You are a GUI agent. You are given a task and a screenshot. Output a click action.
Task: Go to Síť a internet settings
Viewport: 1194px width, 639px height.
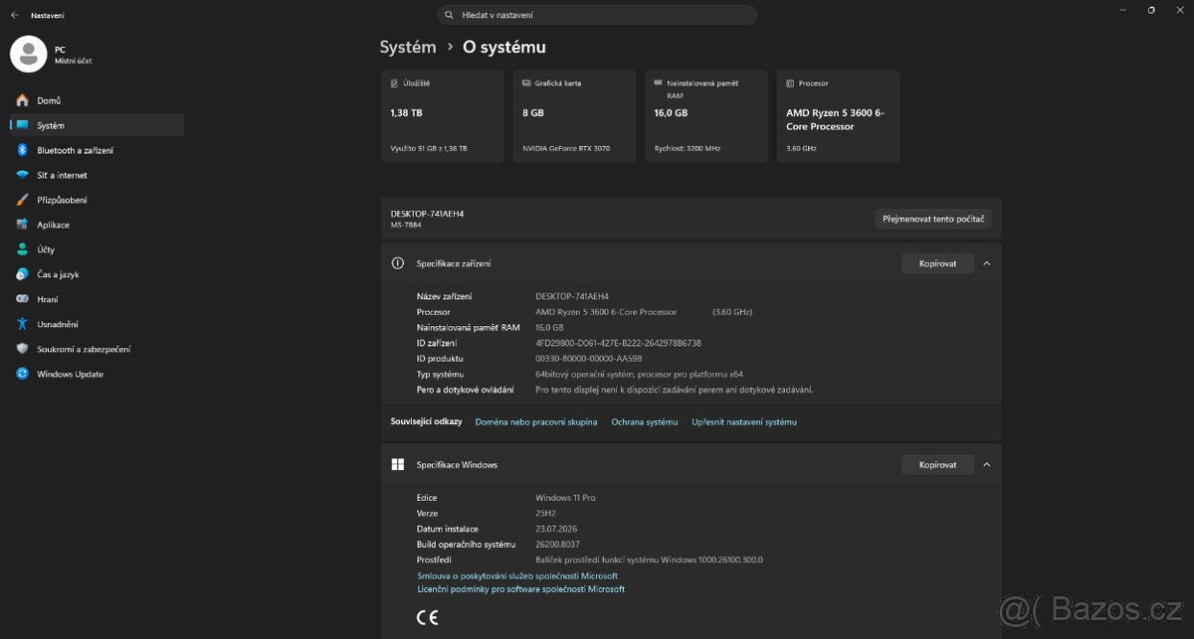coord(97,175)
